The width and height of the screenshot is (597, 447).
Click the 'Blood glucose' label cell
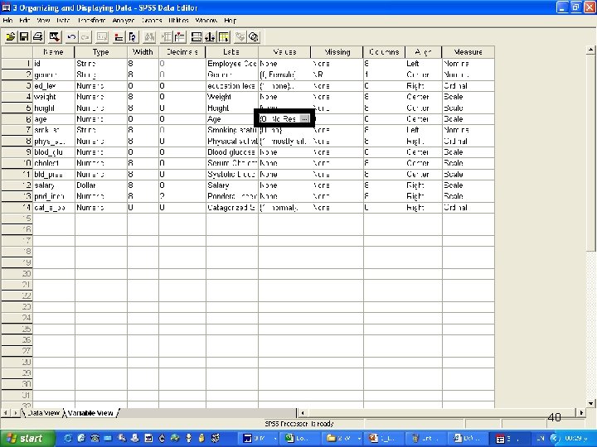pos(232,152)
